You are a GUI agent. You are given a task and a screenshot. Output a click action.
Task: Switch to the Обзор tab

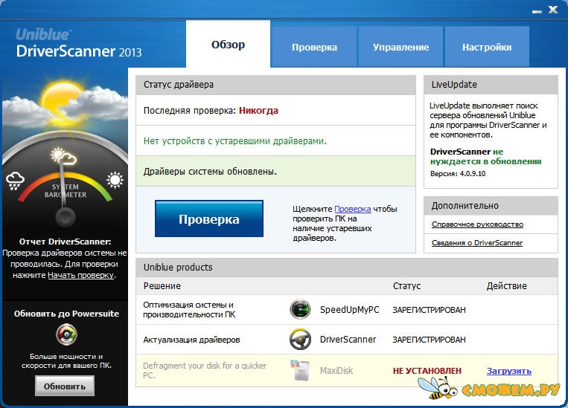[x=229, y=44]
